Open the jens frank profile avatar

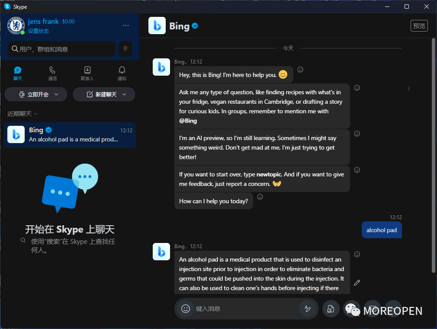tap(16, 26)
